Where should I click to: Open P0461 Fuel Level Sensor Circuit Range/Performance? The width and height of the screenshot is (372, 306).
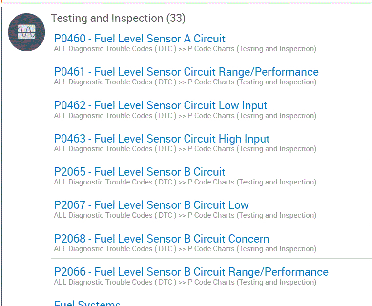[186, 72]
